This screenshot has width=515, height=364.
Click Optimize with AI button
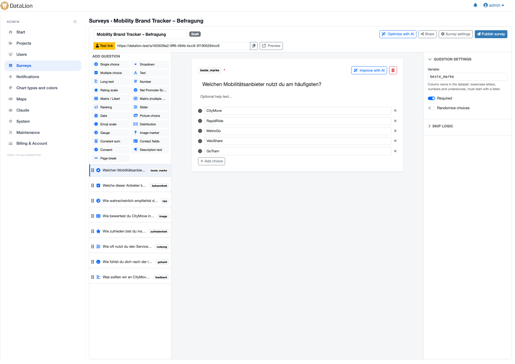pyautogui.click(x=398, y=34)
